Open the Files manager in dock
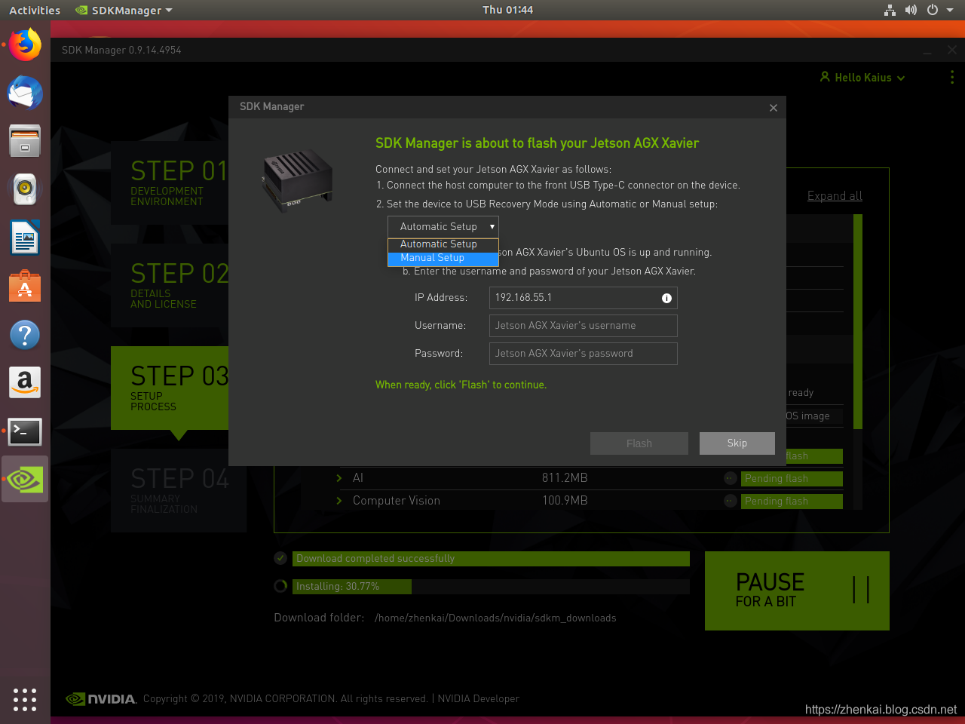Image resolution: width=965 pixels, height=724 pixels. pos(25,141)
